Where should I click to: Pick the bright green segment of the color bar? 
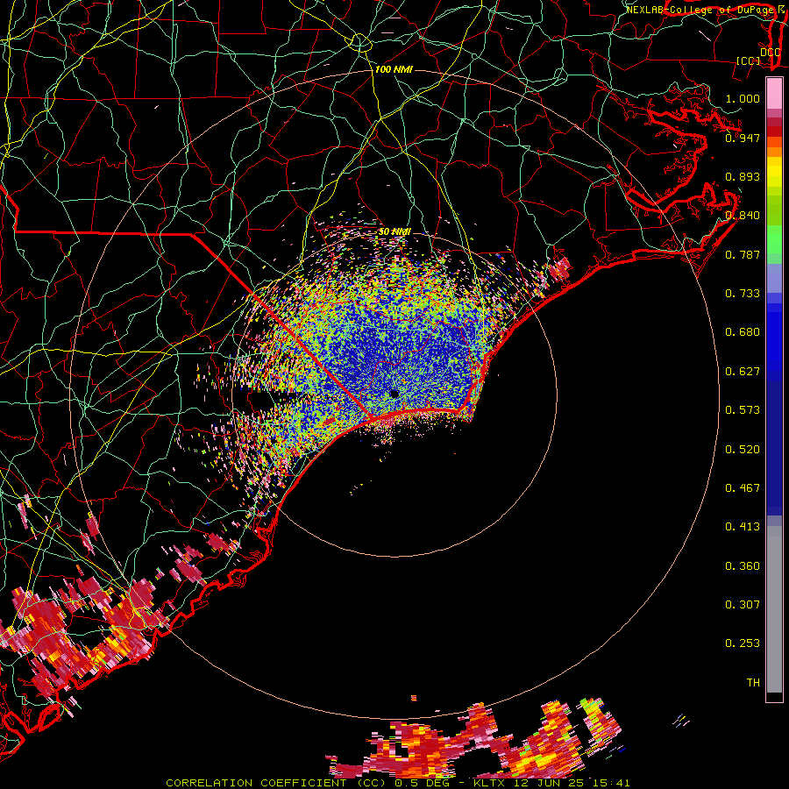pyautogui.click(x=774, y=239)
